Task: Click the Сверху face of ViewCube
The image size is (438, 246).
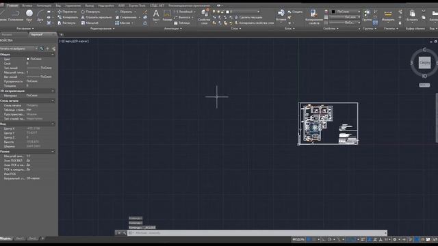Action: click(424, 62)
